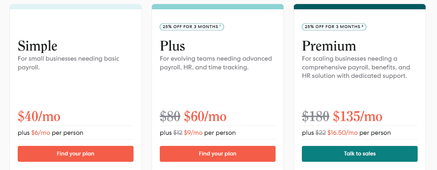437x170 pixels.
Task: Select the Simple plan heading
Action: point(38,46)
